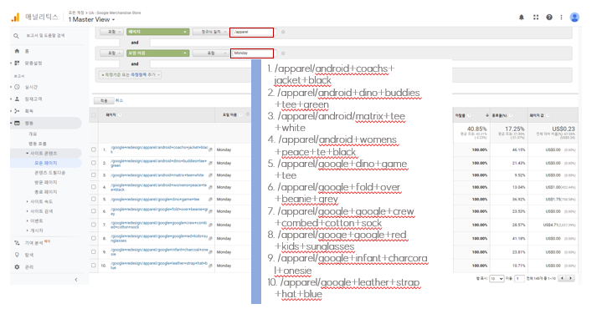The image size is (597, 314).
Task: Open google+leather+strap+hat+blue page link
Action: [x=159, y=265]
